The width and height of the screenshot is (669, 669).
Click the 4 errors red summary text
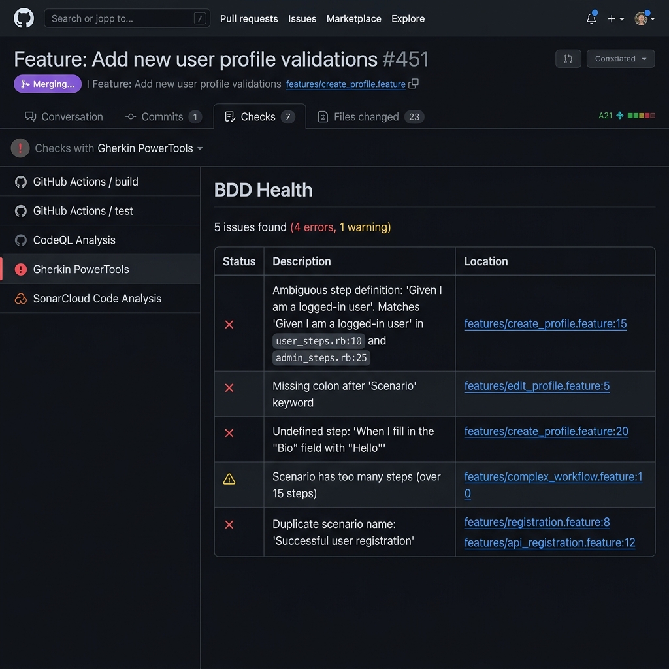[x=314, y=227]
